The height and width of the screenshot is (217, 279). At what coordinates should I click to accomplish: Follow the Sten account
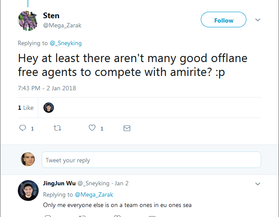coord(223,20)
